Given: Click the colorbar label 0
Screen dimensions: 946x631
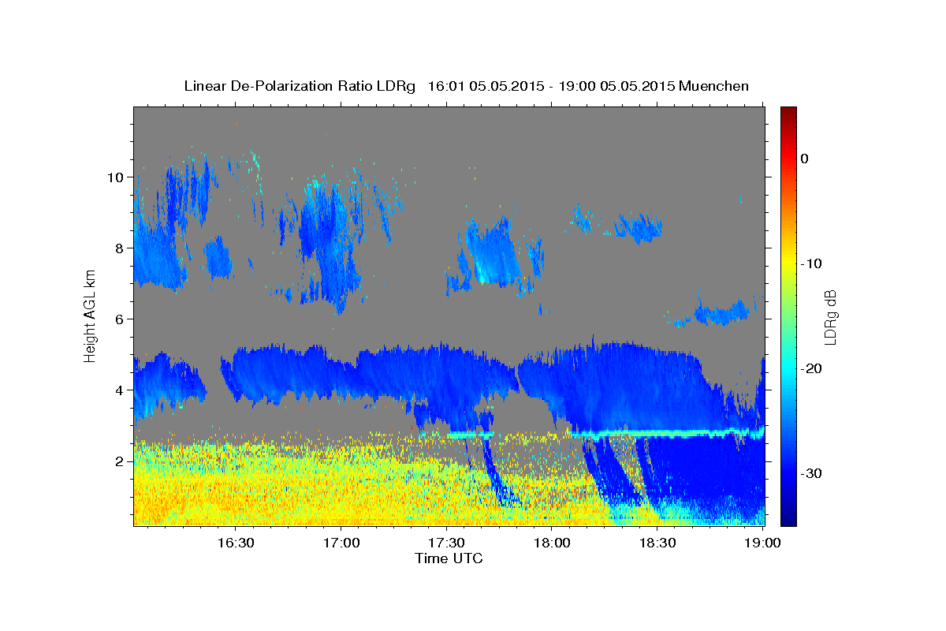Looking at the screenshot, I should pos(805,159).
